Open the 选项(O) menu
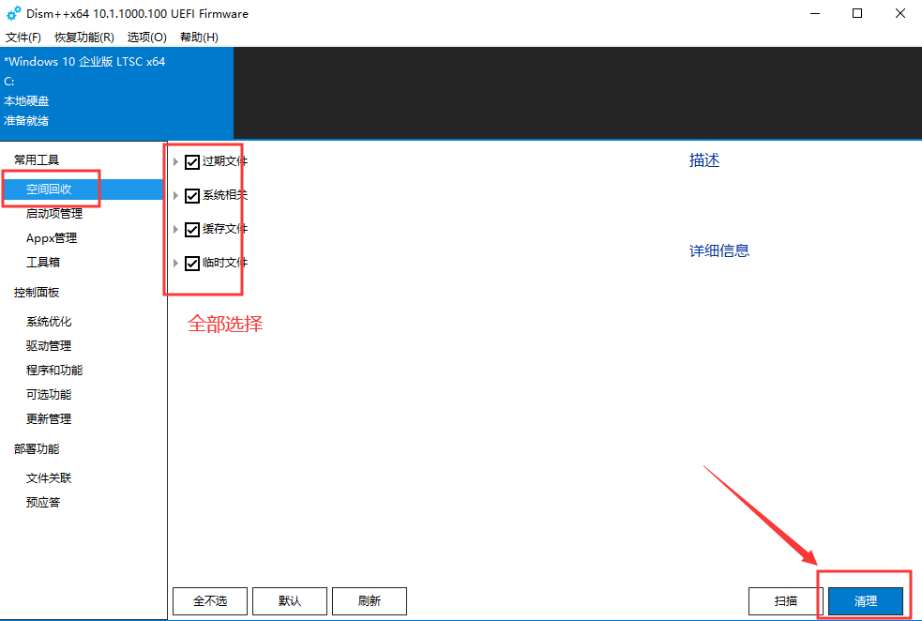 145,37
